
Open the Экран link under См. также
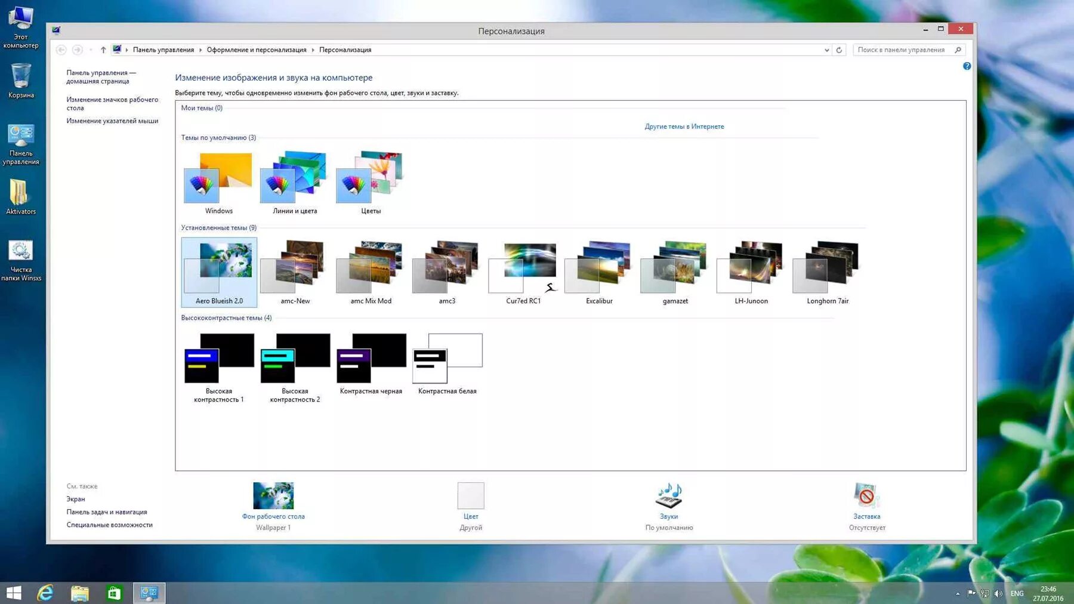coord(76,499)
